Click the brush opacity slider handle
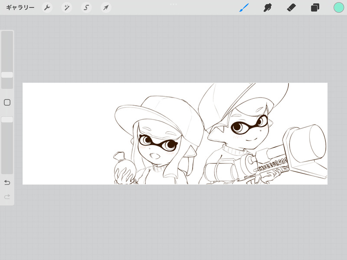Viewport: 347px width, 260px height. tap(7, 120)
